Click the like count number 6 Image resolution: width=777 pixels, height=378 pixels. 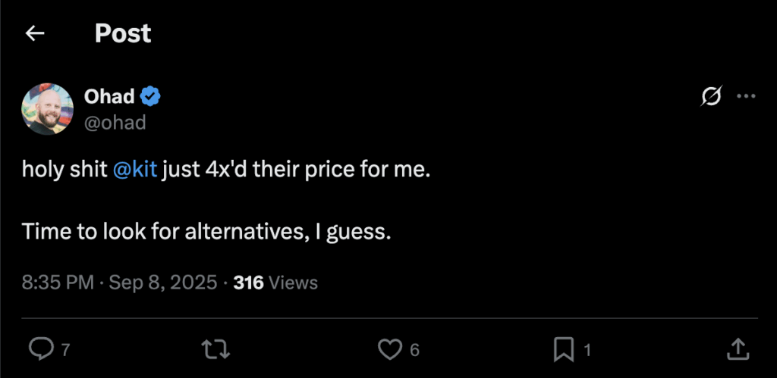[x=414, y=350]
